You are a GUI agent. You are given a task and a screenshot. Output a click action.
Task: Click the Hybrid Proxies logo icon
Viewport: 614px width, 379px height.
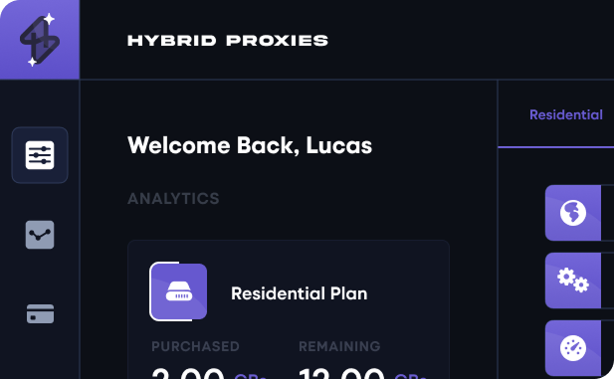pos(40,40)
